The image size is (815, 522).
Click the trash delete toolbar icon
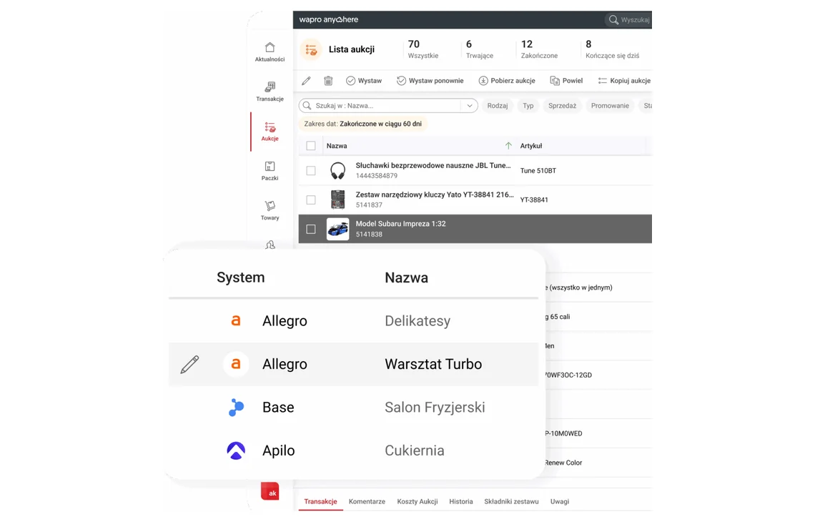pyautogui.click(x=328, y=81)
